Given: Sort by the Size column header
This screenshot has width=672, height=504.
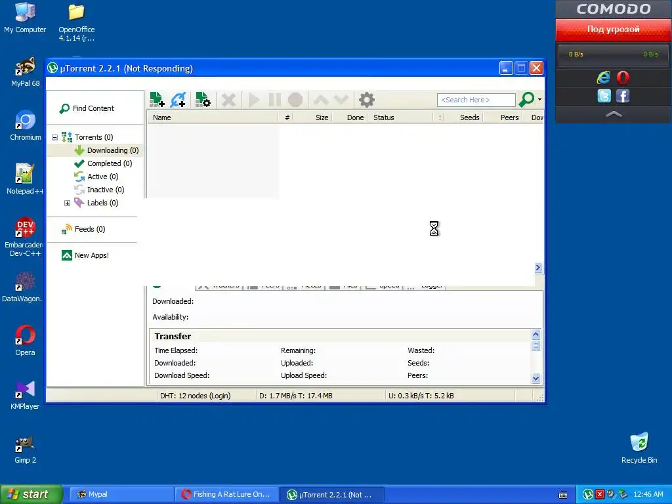Looking at the screenshot, I should point(312,117).
